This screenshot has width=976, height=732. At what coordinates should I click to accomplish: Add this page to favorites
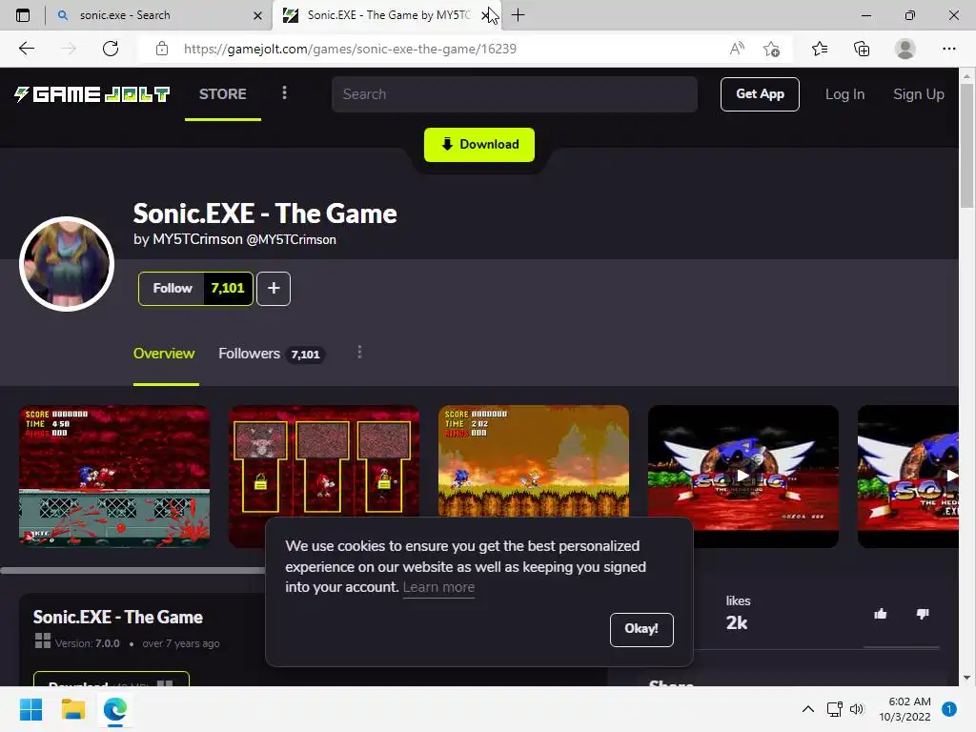tap(771, 49)
